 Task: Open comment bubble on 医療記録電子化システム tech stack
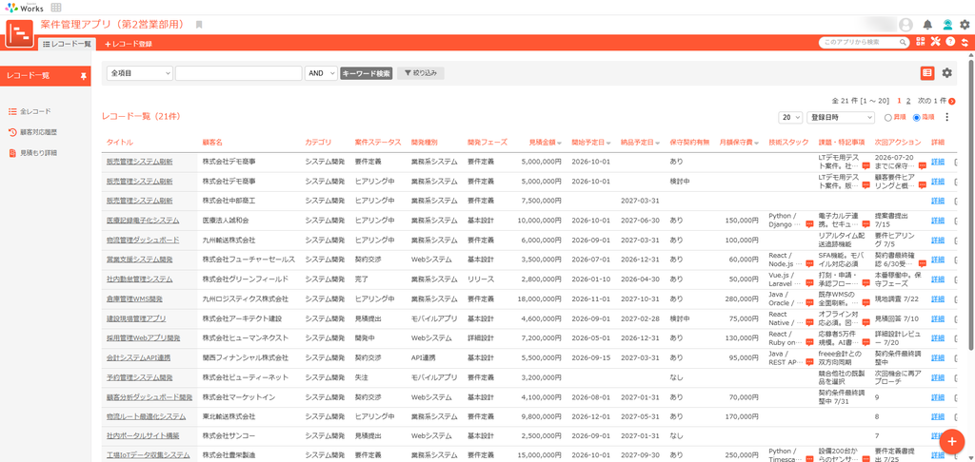pyautogui.click(x=809, y=224)
